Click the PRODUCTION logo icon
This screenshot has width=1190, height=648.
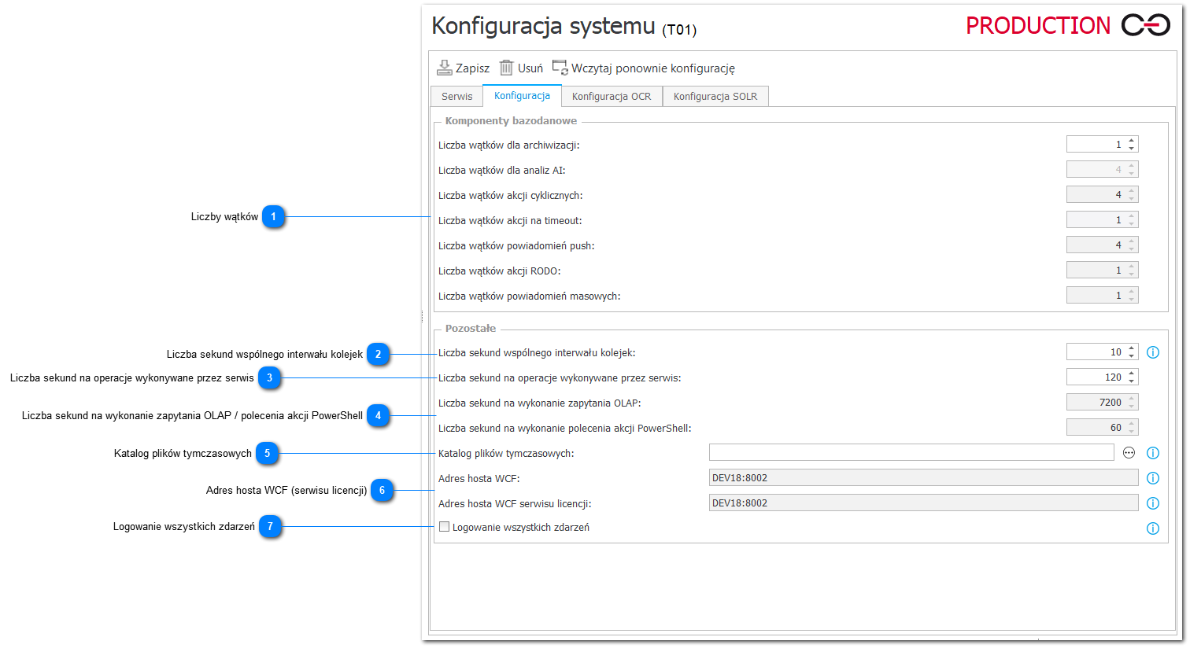(x=1146, y=25)
